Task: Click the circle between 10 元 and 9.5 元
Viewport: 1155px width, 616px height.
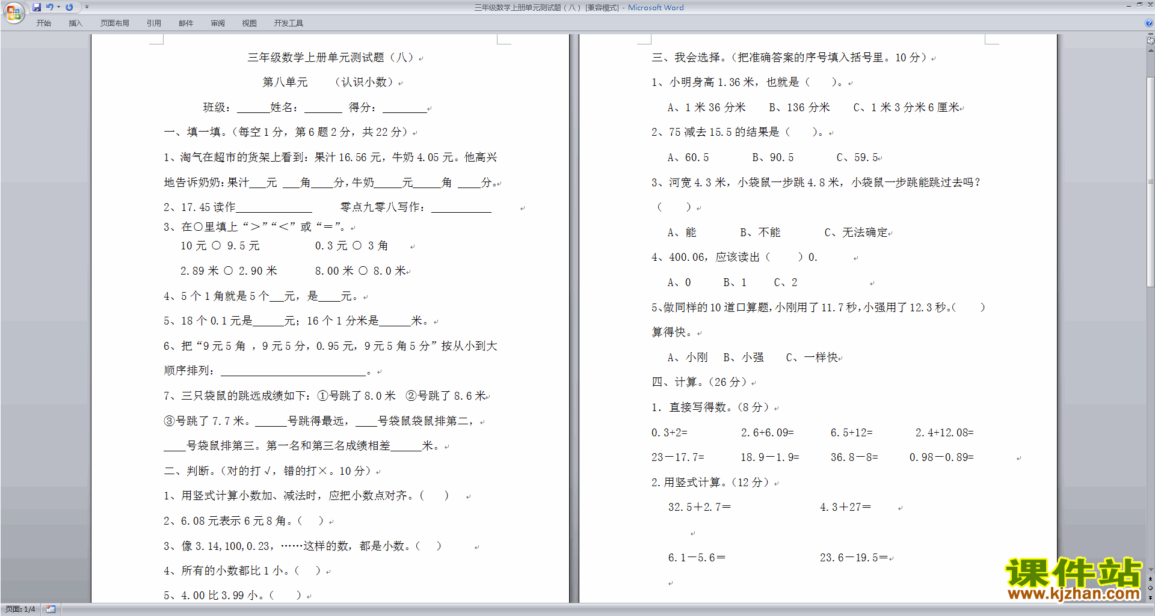Action: coord(217,245)
